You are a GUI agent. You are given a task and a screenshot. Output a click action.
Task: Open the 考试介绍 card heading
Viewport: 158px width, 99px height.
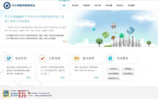(21, 58)
